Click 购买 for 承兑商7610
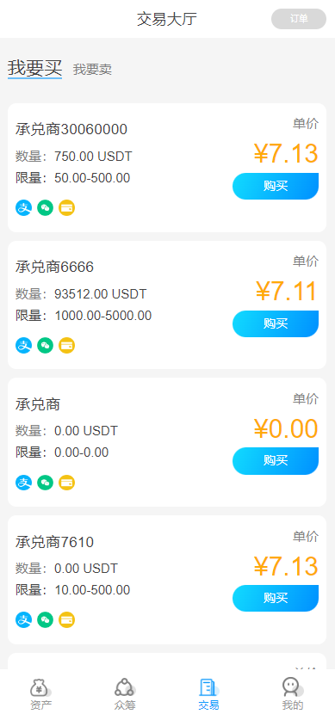Screen dimensions: 335x714 276,598
